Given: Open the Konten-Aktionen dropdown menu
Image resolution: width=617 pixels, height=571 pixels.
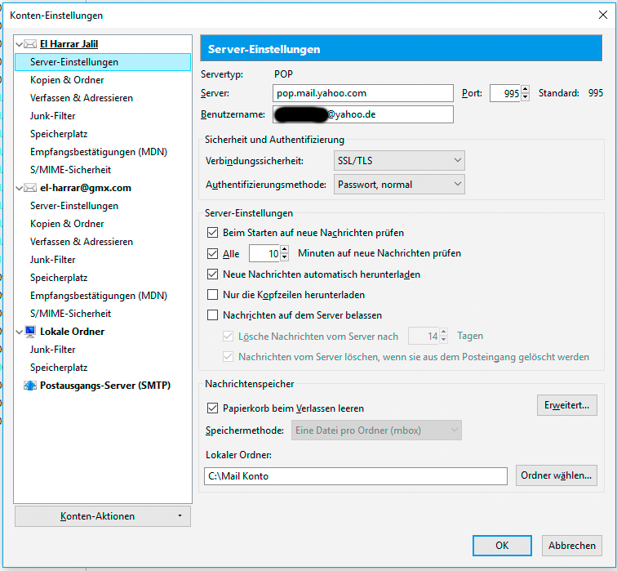Looking at the screenshot, I should click(102, 516).
